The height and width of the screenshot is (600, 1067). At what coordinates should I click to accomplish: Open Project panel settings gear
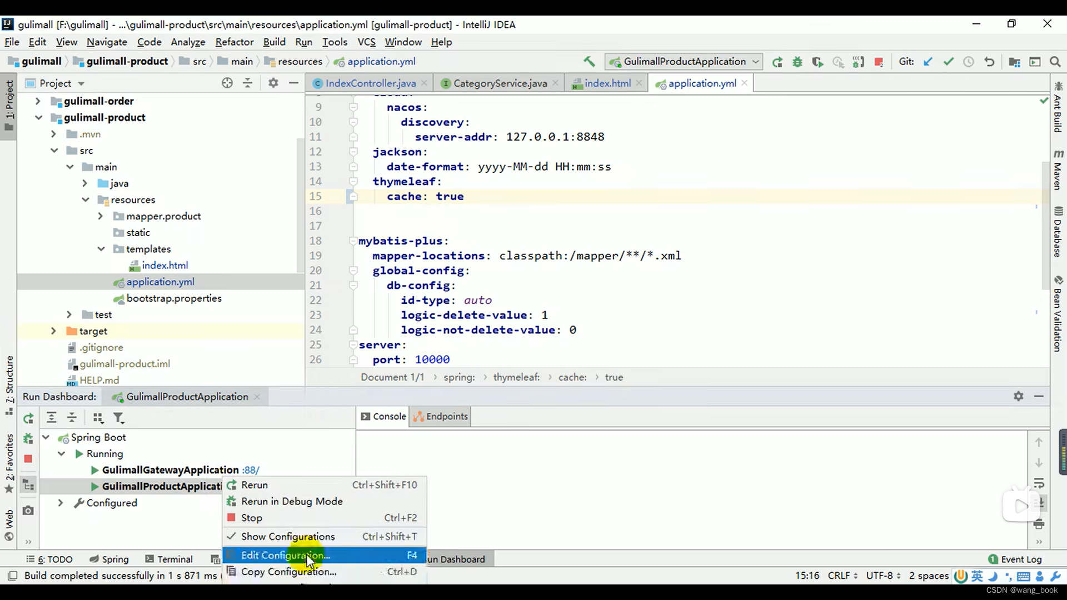273,83
